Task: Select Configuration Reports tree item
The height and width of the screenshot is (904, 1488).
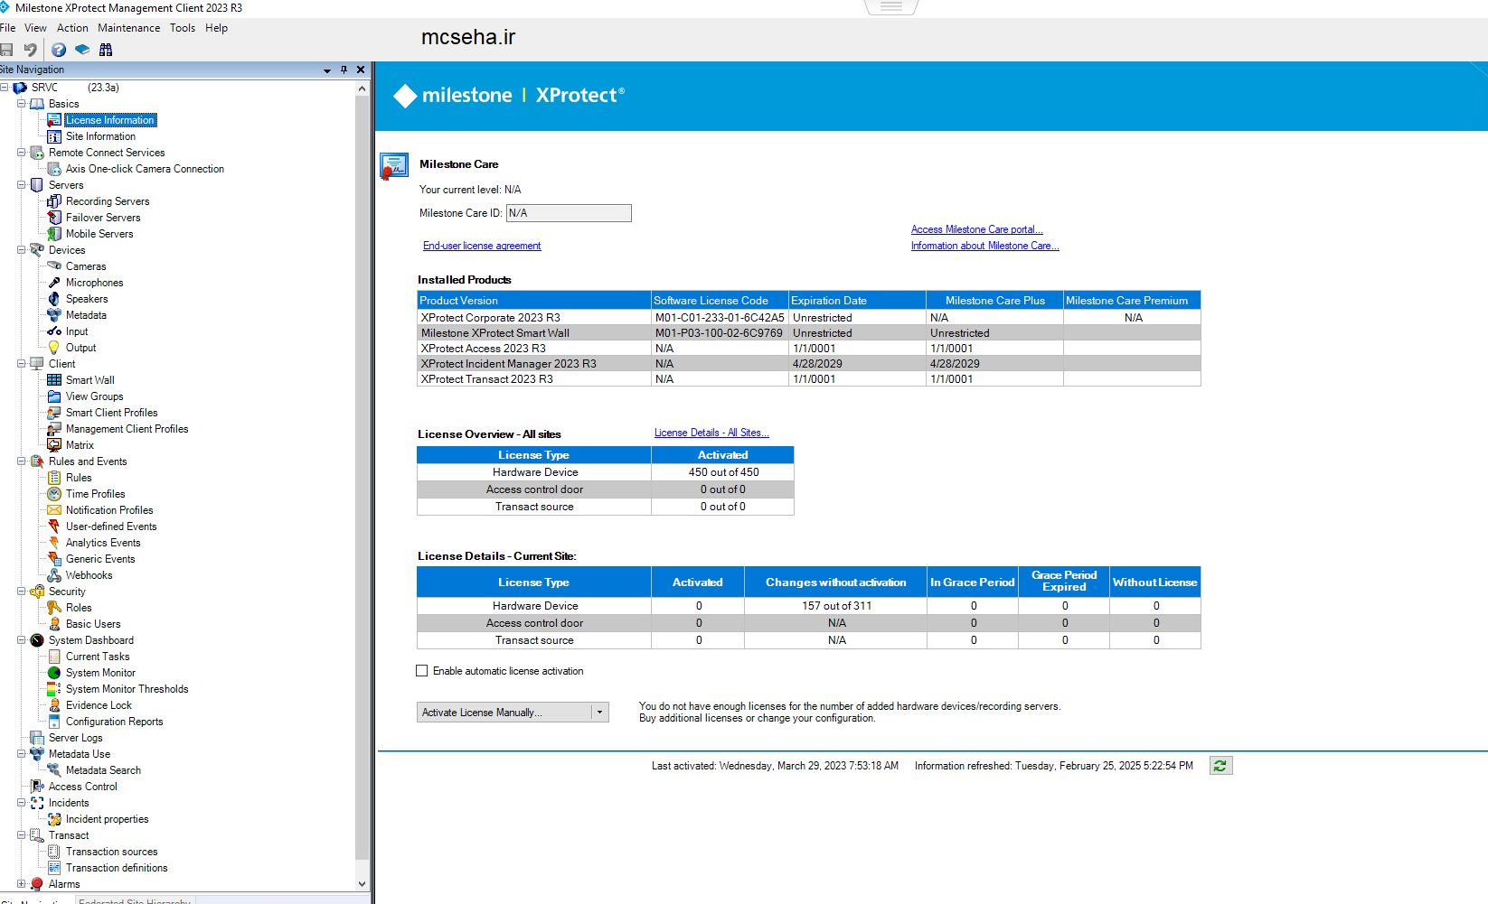Action: coord(114,722)
